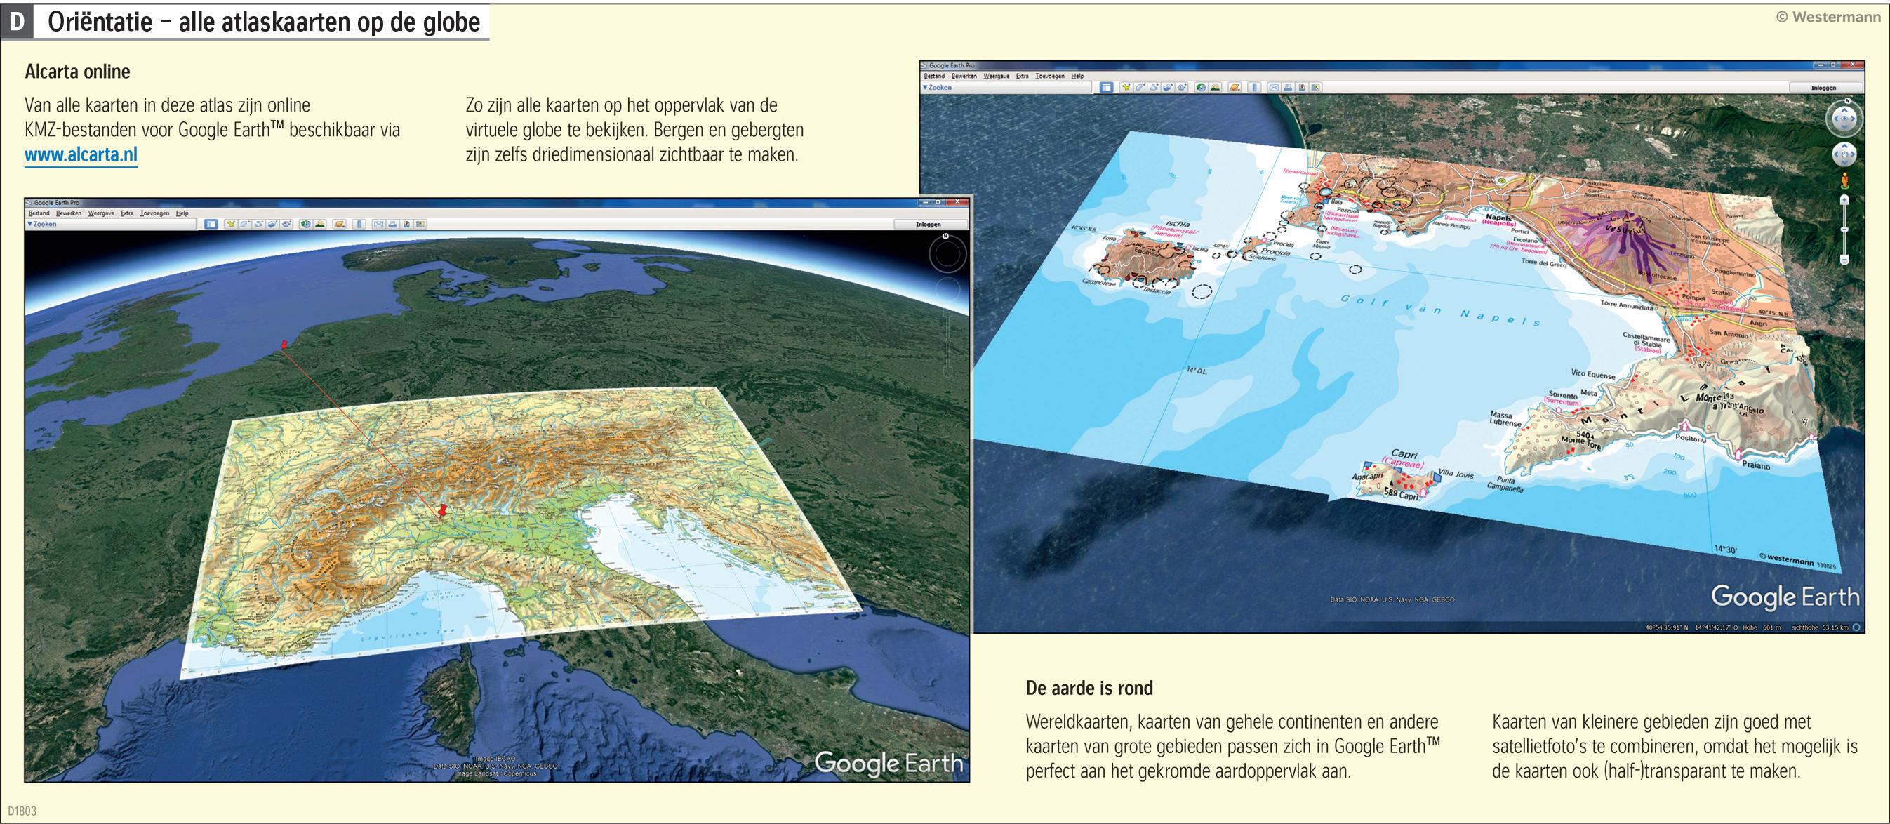
Task: Open the Toevoegen menu in left window
Action: [155, 213]
